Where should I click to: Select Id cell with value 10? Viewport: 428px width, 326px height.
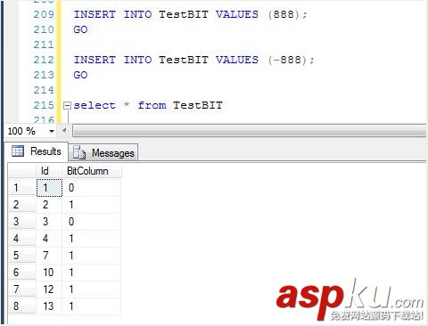point(49,273)
